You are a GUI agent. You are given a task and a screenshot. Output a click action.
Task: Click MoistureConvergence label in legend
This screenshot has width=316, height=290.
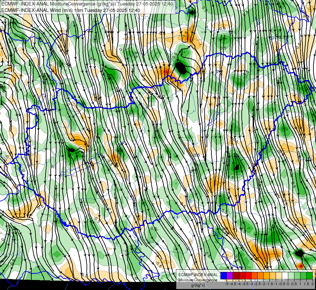click(x=198, y=280)
